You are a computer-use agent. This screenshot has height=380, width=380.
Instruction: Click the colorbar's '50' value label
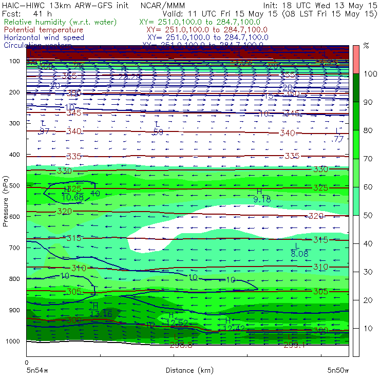click(x=368, y=216)
